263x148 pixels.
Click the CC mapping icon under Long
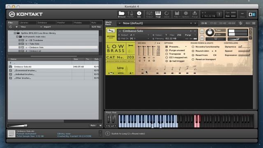pyautogui.click(x=120, y=73)
